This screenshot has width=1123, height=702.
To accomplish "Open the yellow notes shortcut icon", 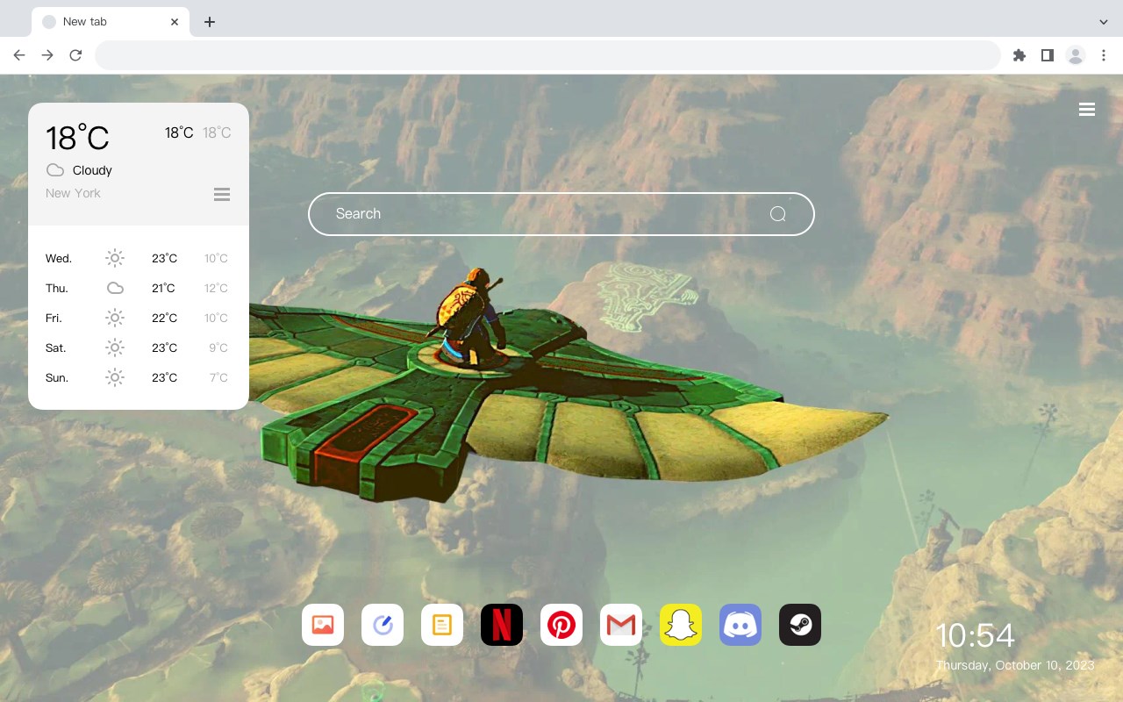I will coord(442,625).
